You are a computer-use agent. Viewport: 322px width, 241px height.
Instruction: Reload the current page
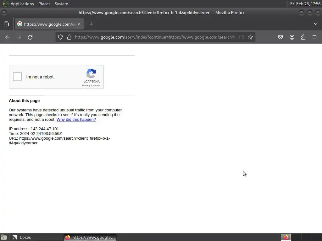point(30,37)
